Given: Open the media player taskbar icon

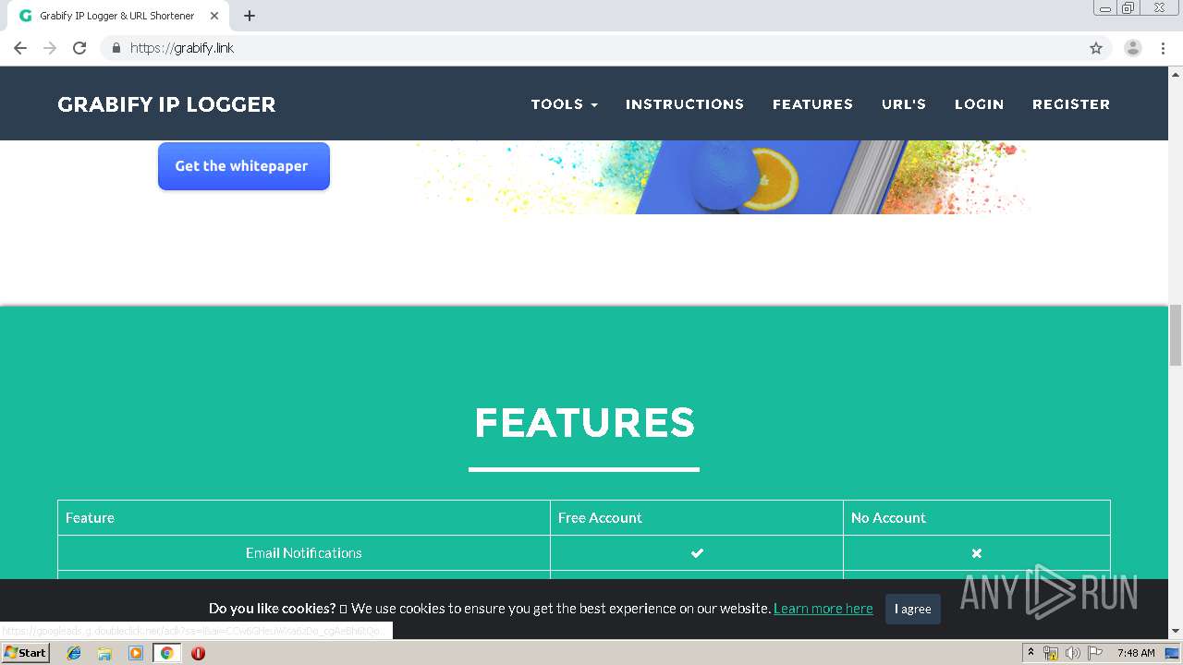Looking at the screenshot, I should tap(136, 653).
